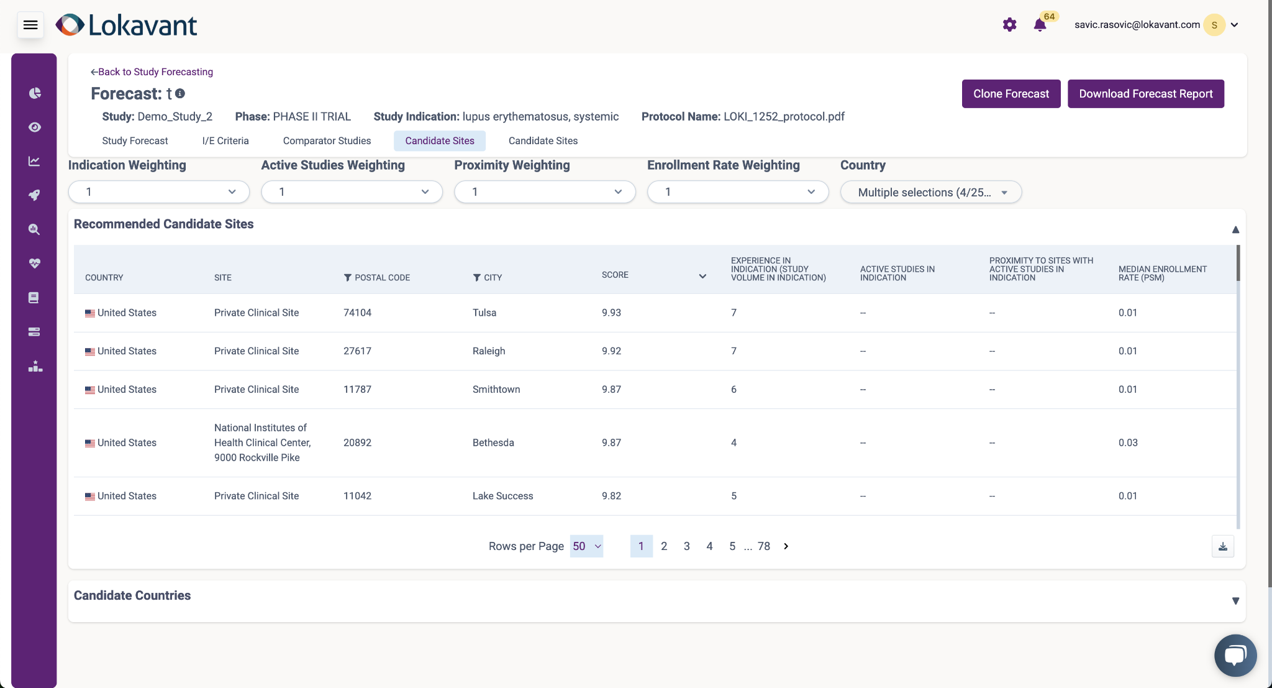This screenshot has width=1272, height=688.
Task: Go to page 4
Action: coord(709,546)
